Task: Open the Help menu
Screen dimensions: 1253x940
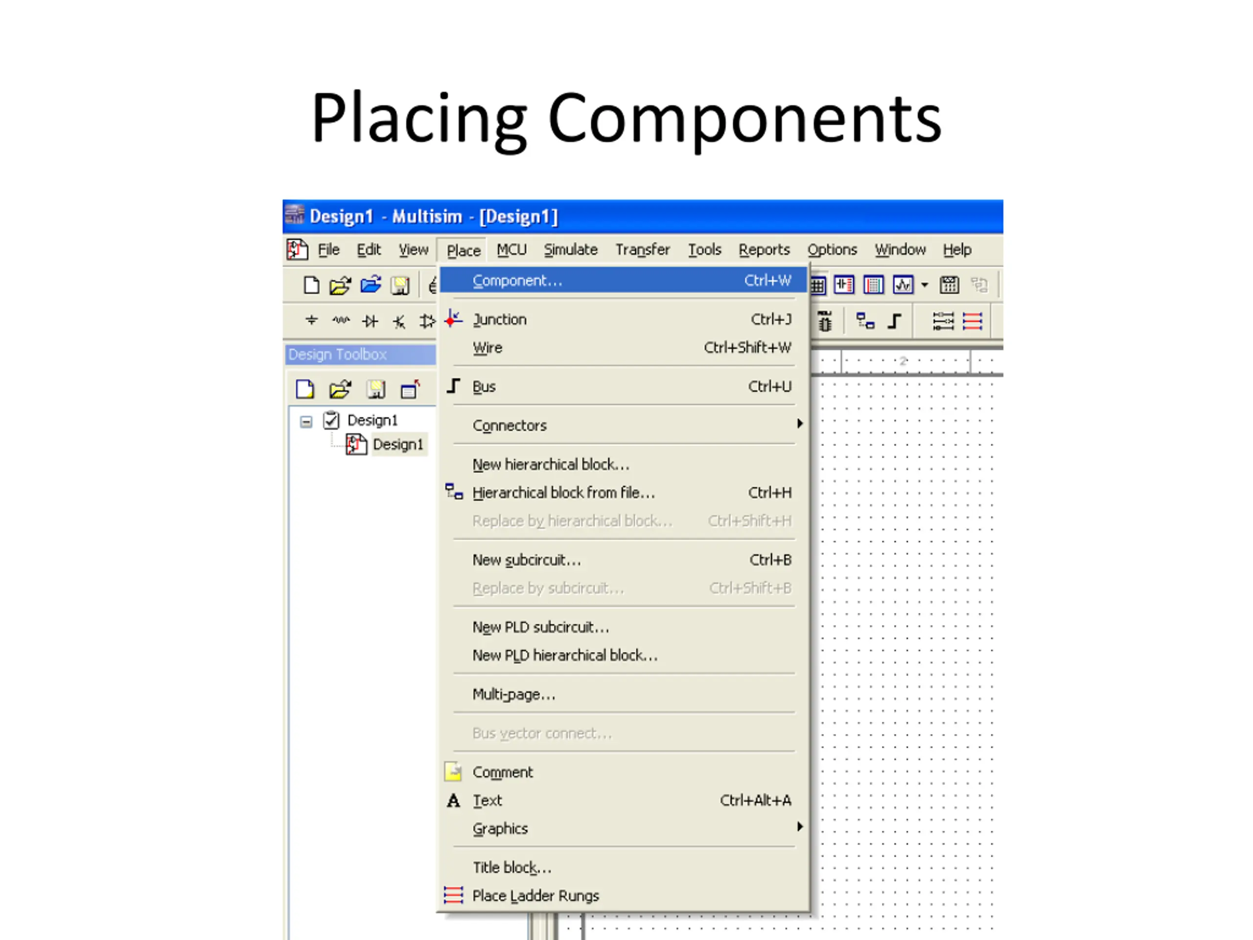Action: click(957, 249)
